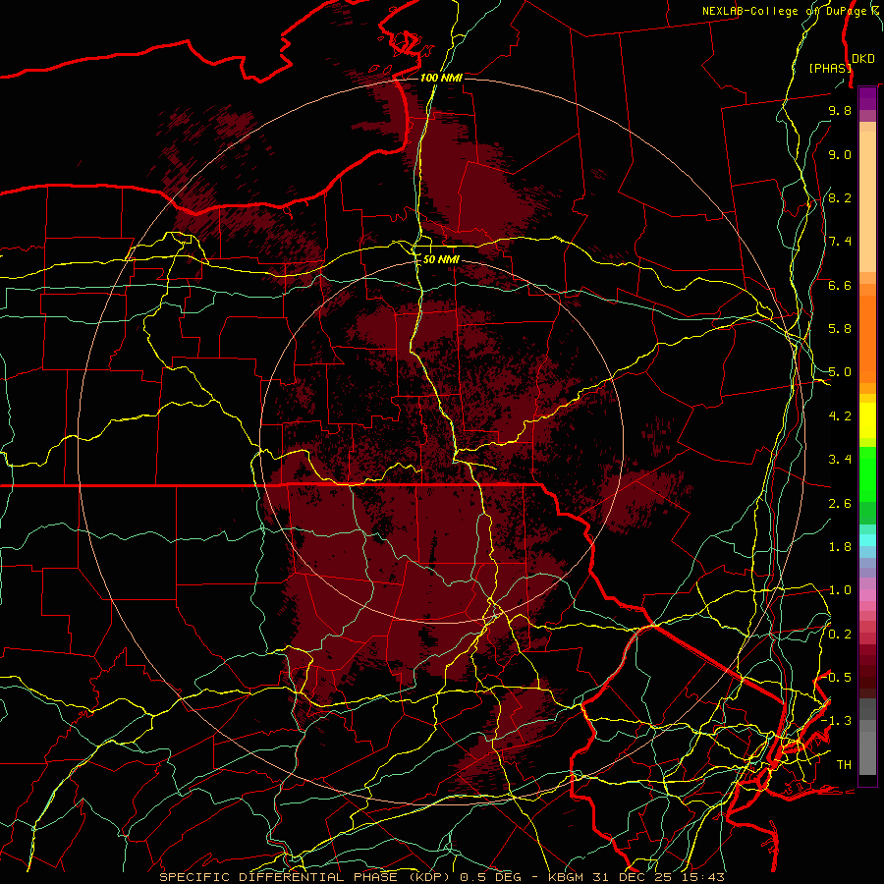This screenshot has width=884, height=884.
Task: Click the 3.4 color scale value
Action: 840,460
